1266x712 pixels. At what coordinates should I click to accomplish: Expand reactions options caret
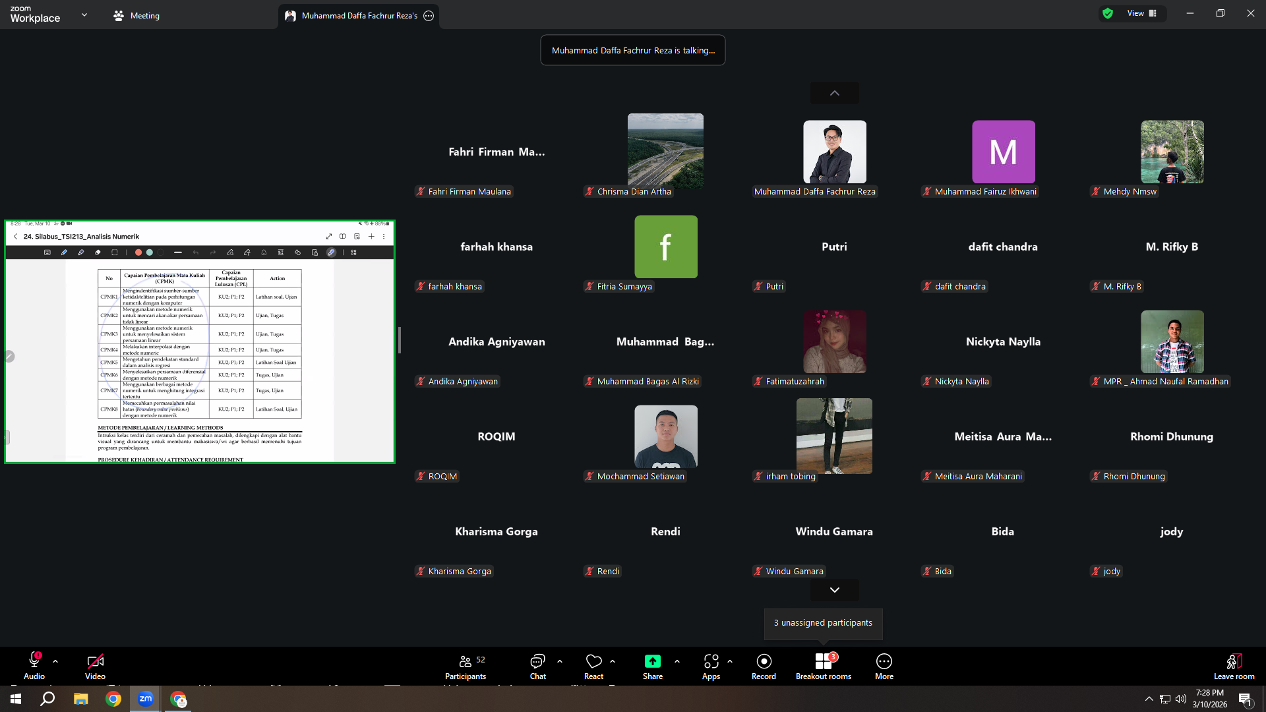[613, 661]
